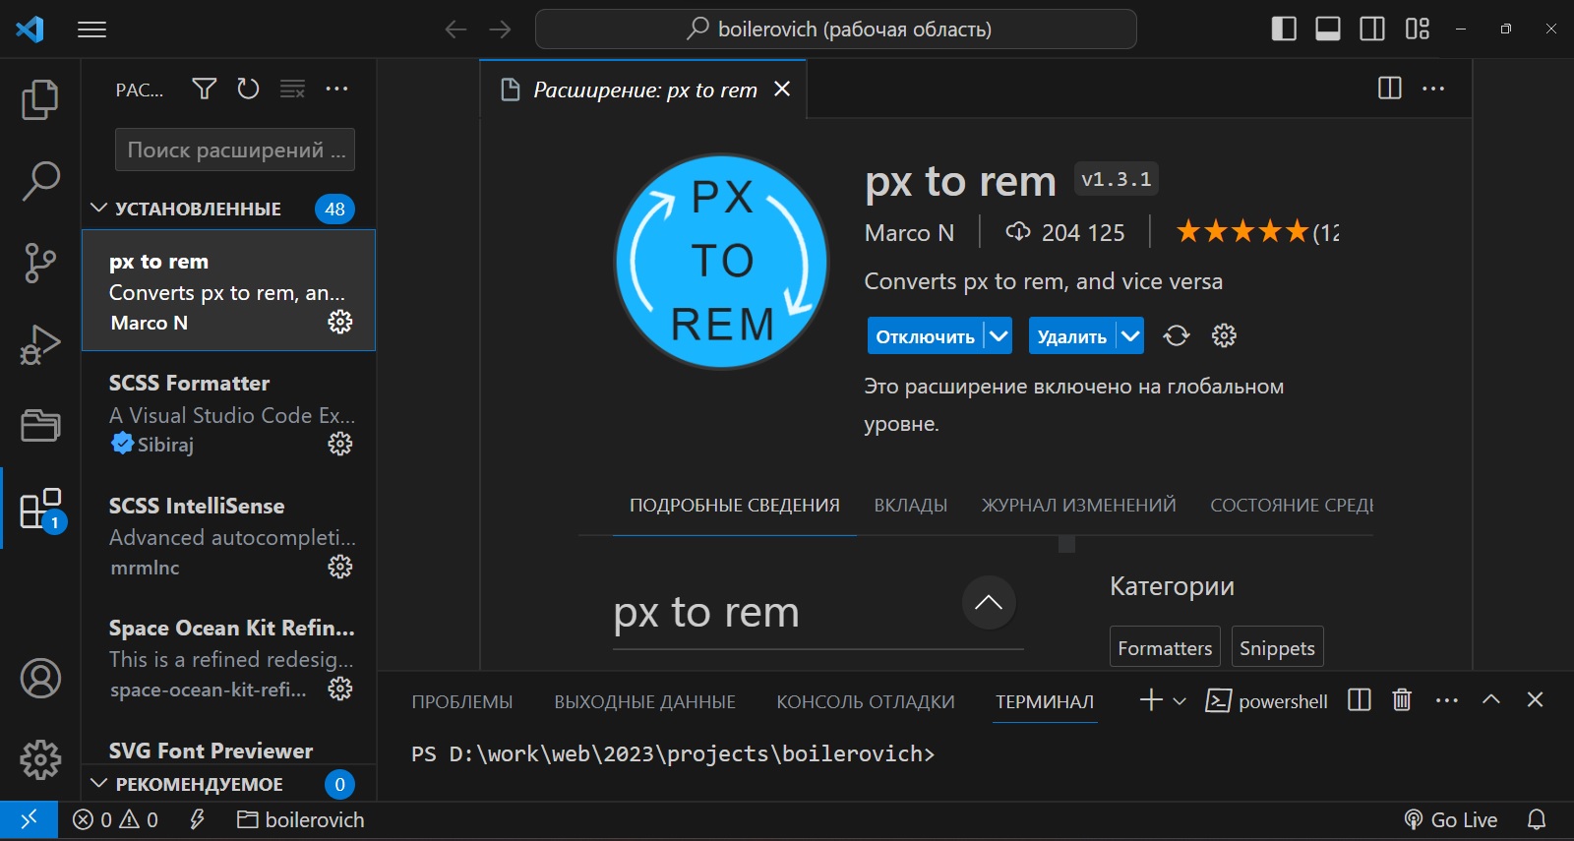This screenshot has height=841, width=1574.
Task: Open the remote window indicator
Action: pos(29,819)
